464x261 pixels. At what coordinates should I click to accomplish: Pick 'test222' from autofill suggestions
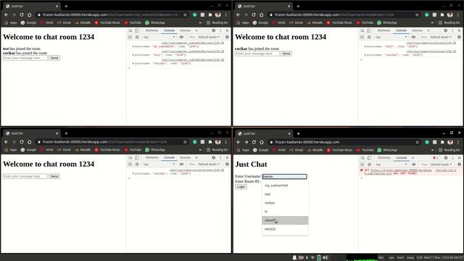285,229
